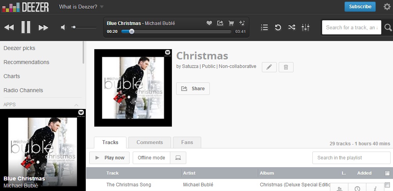The width and height of the screenshot is (393, 191).
Task: Click Search in the playlist field
Action: 352,158
